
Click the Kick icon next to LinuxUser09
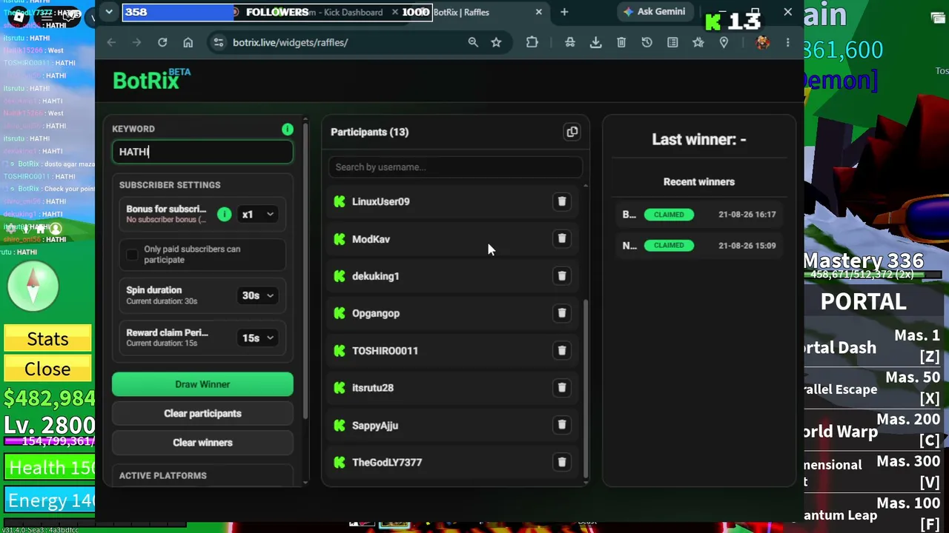pos(340,201)
